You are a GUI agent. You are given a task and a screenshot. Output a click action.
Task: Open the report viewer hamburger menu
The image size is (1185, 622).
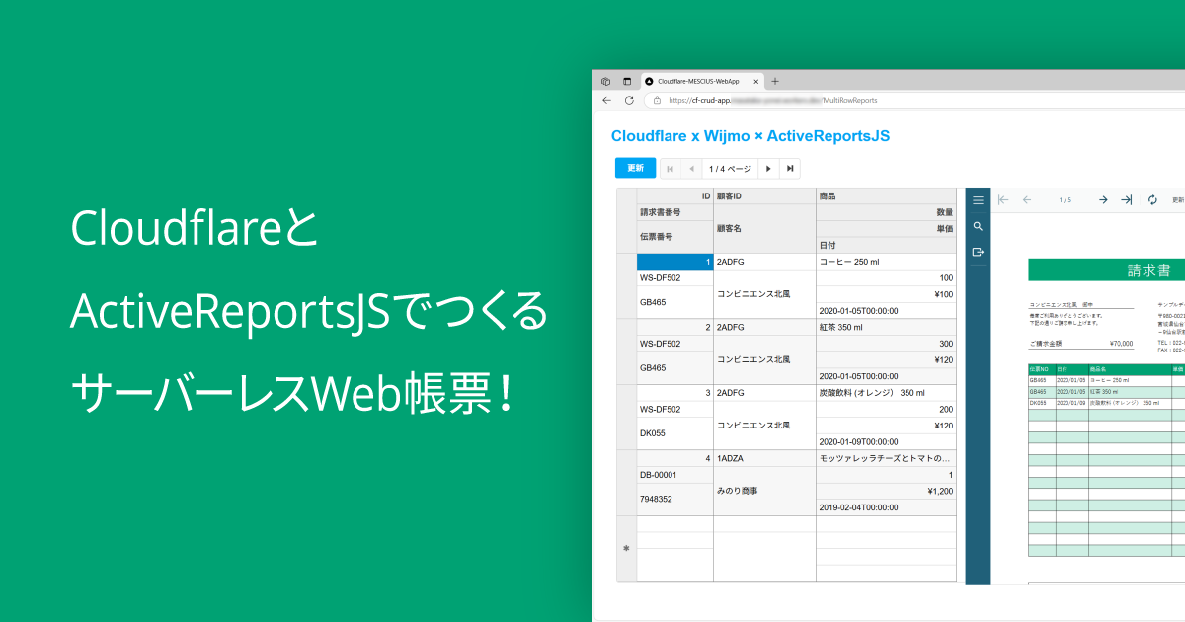pos(978,200)
